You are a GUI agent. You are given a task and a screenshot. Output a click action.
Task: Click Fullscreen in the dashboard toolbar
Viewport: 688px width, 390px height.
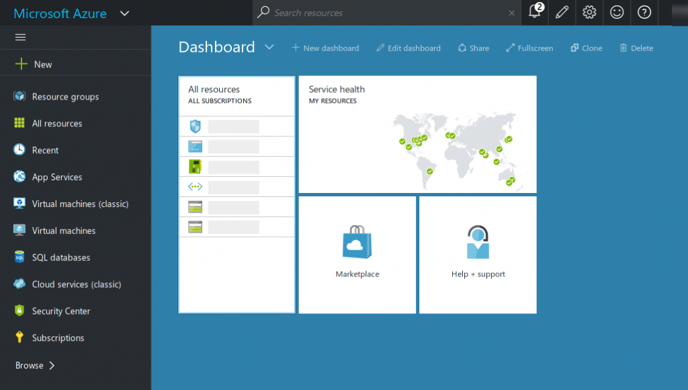pyautogui.click(x=529, y=48)
